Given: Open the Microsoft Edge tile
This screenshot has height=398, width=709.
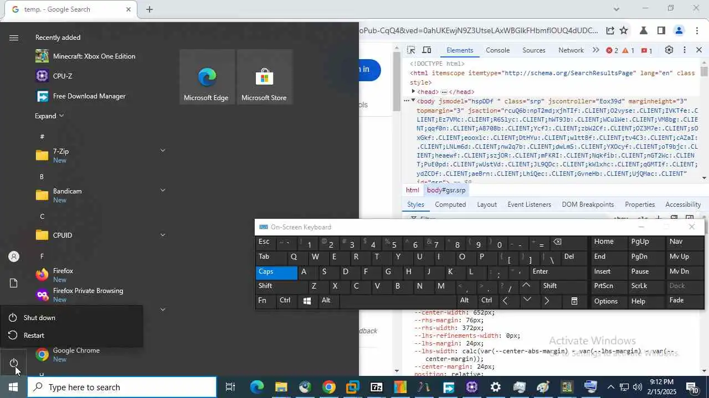Looking at the screenshot, I should tap(207, 77).
